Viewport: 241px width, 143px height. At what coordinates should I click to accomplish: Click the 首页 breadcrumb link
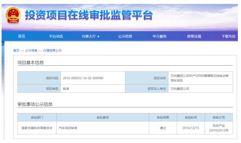click(16, 50)
